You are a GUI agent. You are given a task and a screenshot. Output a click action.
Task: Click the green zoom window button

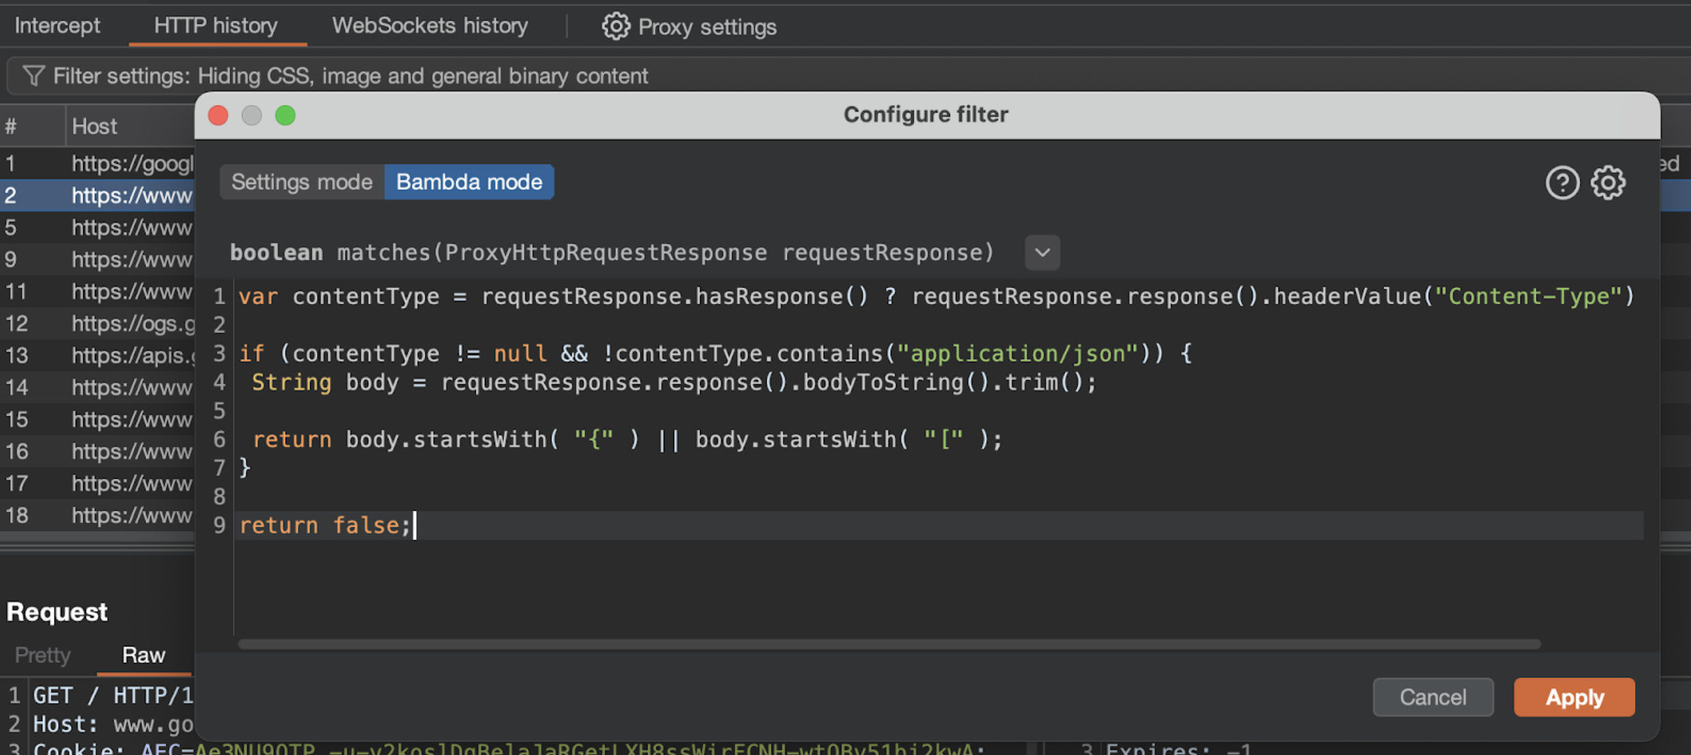coord(285,115)
